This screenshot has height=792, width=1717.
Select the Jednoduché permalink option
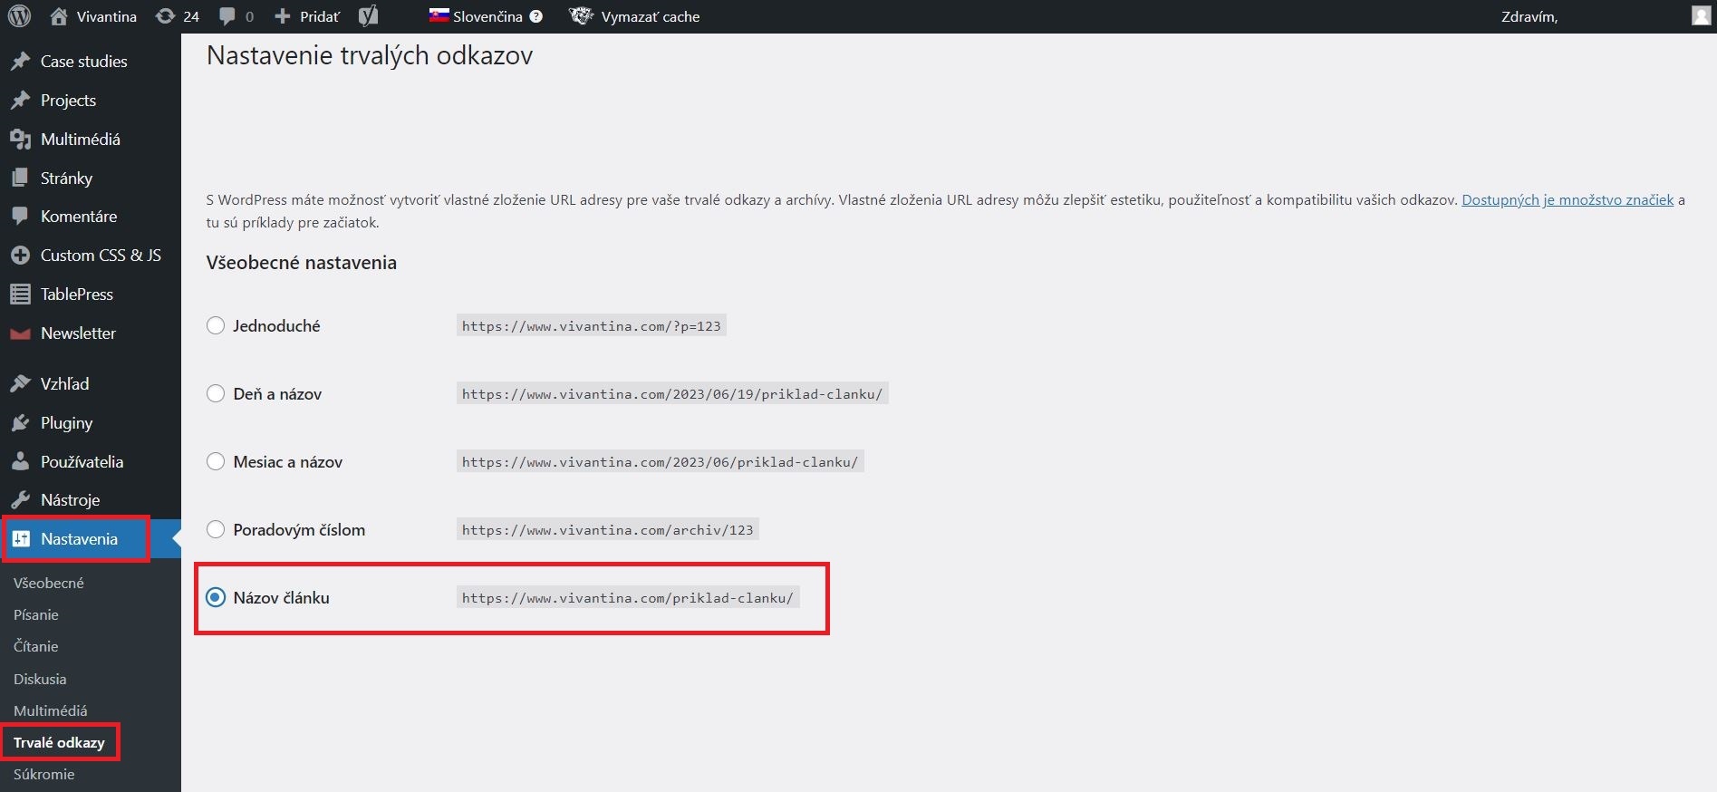point(216,325)
